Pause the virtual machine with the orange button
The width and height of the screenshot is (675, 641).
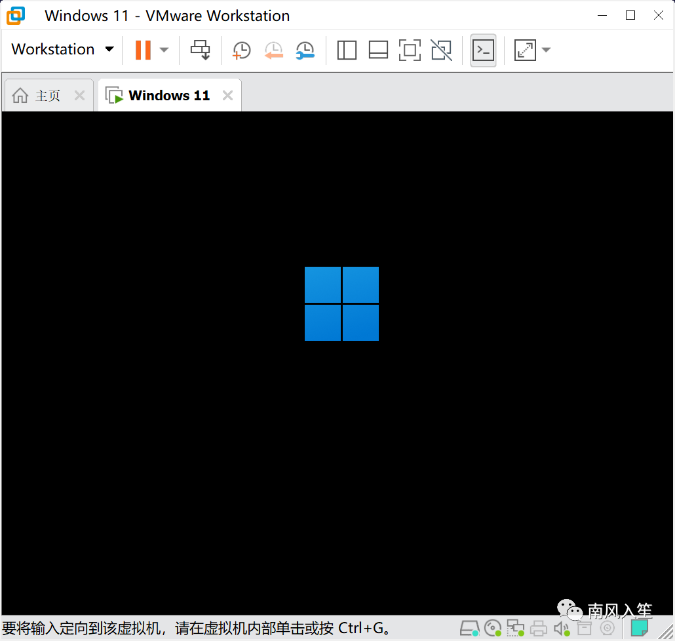click(x=143, y=50)
